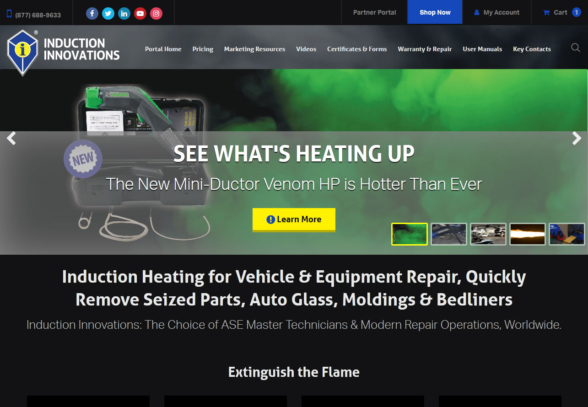Click the Induction Innovations shield logo
This screenshot has width=588, height=407.
point(22,53)
